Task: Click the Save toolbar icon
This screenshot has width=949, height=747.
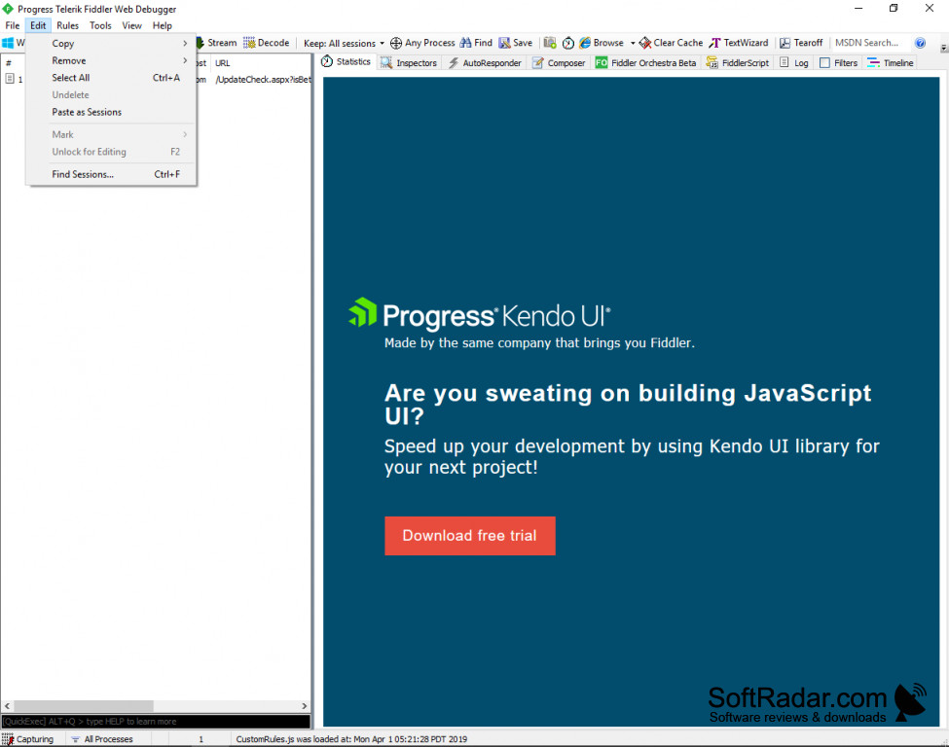Action: [x=504, y=43]
